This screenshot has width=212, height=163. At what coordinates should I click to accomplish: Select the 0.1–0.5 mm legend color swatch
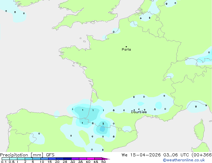point(6,159)
